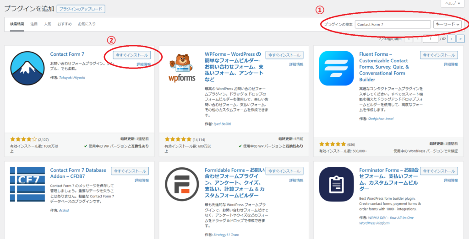Click author link Shahjahan Jewel
Screen dimensions: 469x239
381,119
